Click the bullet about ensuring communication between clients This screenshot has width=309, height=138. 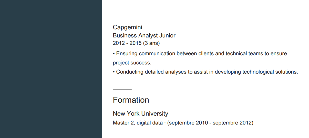200,58
